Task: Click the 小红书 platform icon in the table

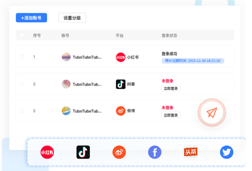Action: [121, 57]
